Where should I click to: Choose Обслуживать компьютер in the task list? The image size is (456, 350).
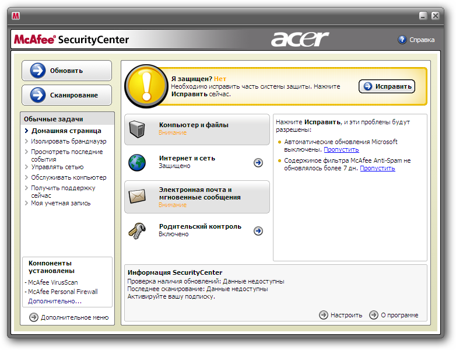(69, 177)
